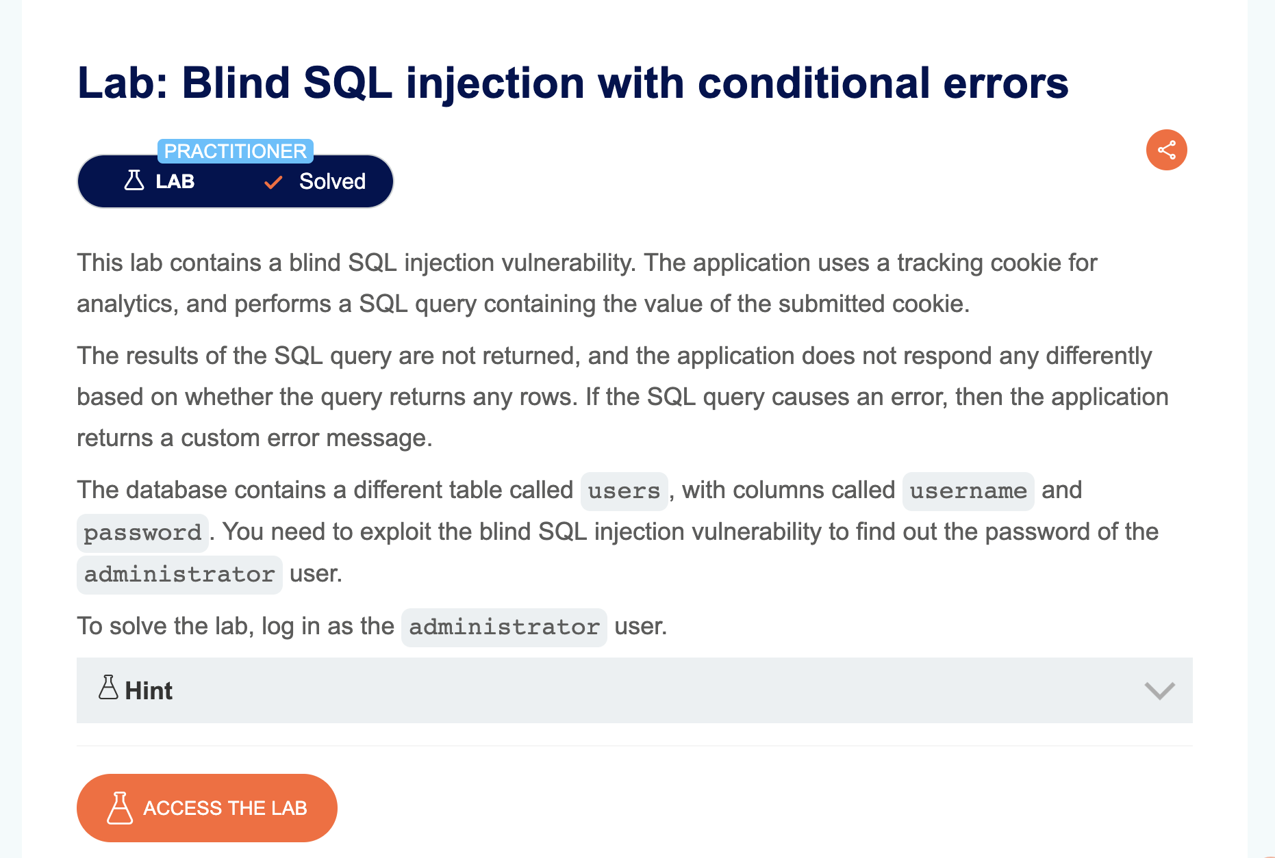The height and width of the screenshot is (858, 1275).
Task: Expand the Hint section chevron
Action: tap(1159, 690)
